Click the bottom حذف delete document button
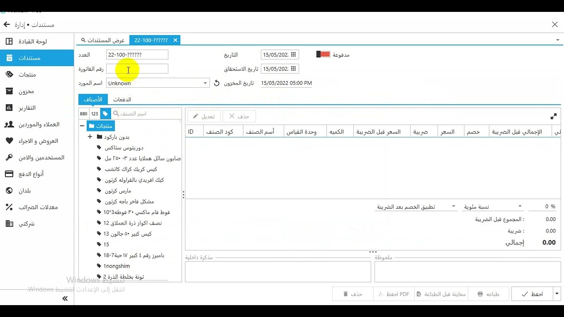 point(352,294)
